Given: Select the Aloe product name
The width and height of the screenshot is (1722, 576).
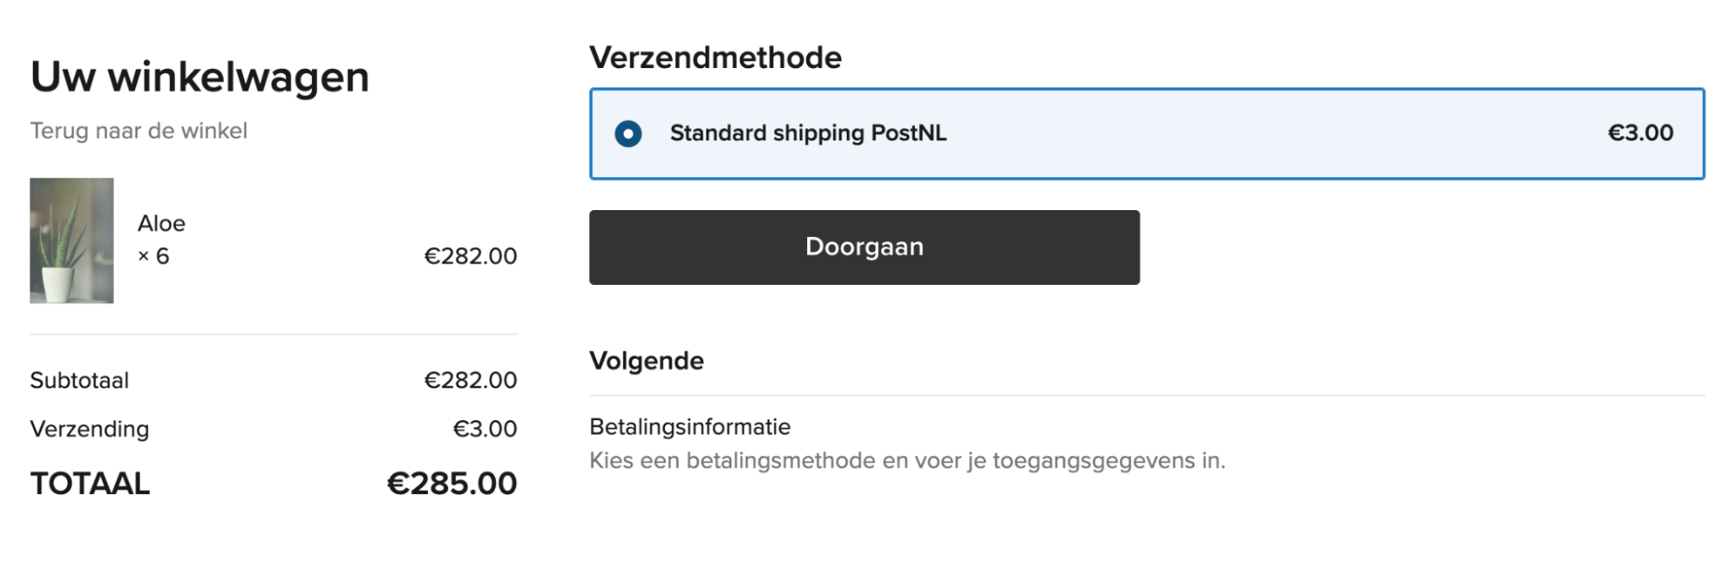Looking at the screenshot, I should pyautogui.click(x=162, y=223).
